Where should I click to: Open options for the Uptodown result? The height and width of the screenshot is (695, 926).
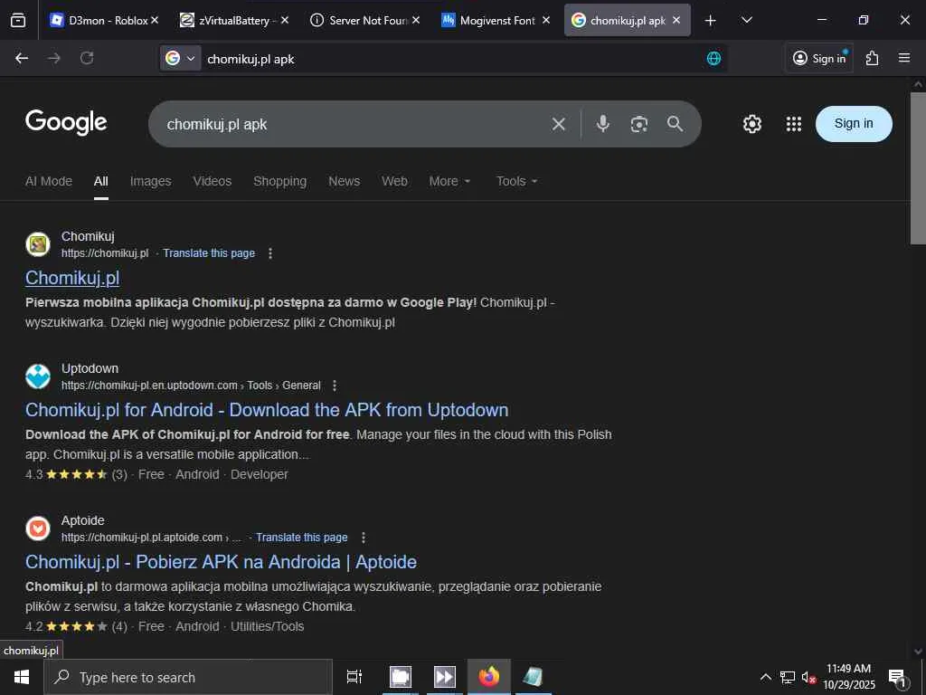tap(335, 386)
